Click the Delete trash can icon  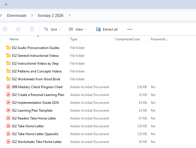point(32,29)
